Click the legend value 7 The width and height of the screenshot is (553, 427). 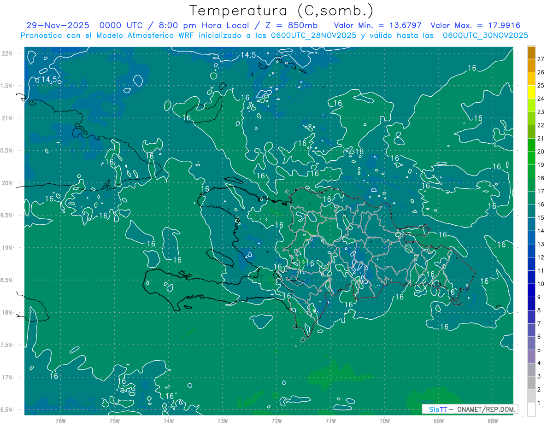pyautogui.click(x=539, y=323)
